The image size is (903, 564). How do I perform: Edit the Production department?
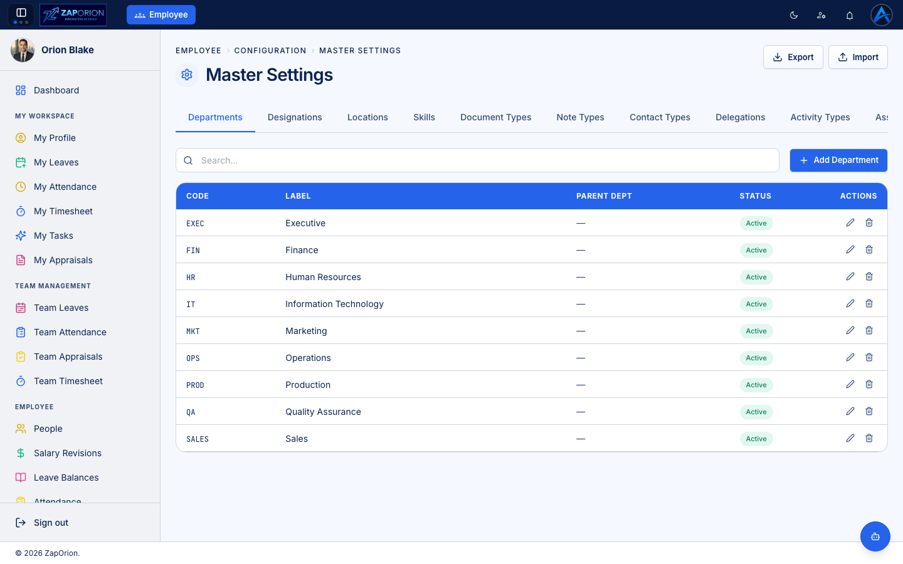pyautogui.click(x=850, y=384)
